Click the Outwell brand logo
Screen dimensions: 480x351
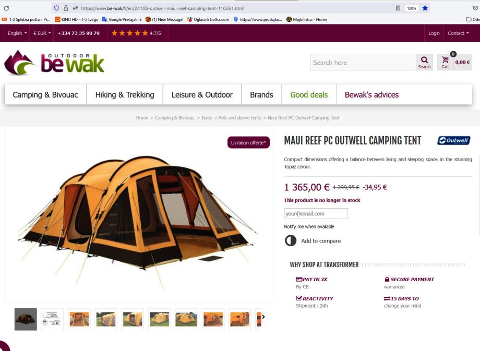pyautogui.click(x=454, y=140)
